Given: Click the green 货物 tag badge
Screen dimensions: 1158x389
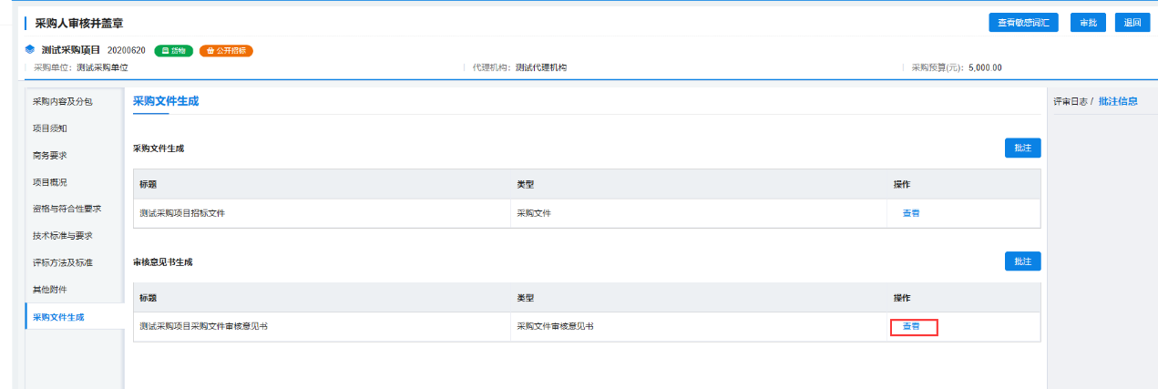Looking at the screenshot, I should 173,51.
